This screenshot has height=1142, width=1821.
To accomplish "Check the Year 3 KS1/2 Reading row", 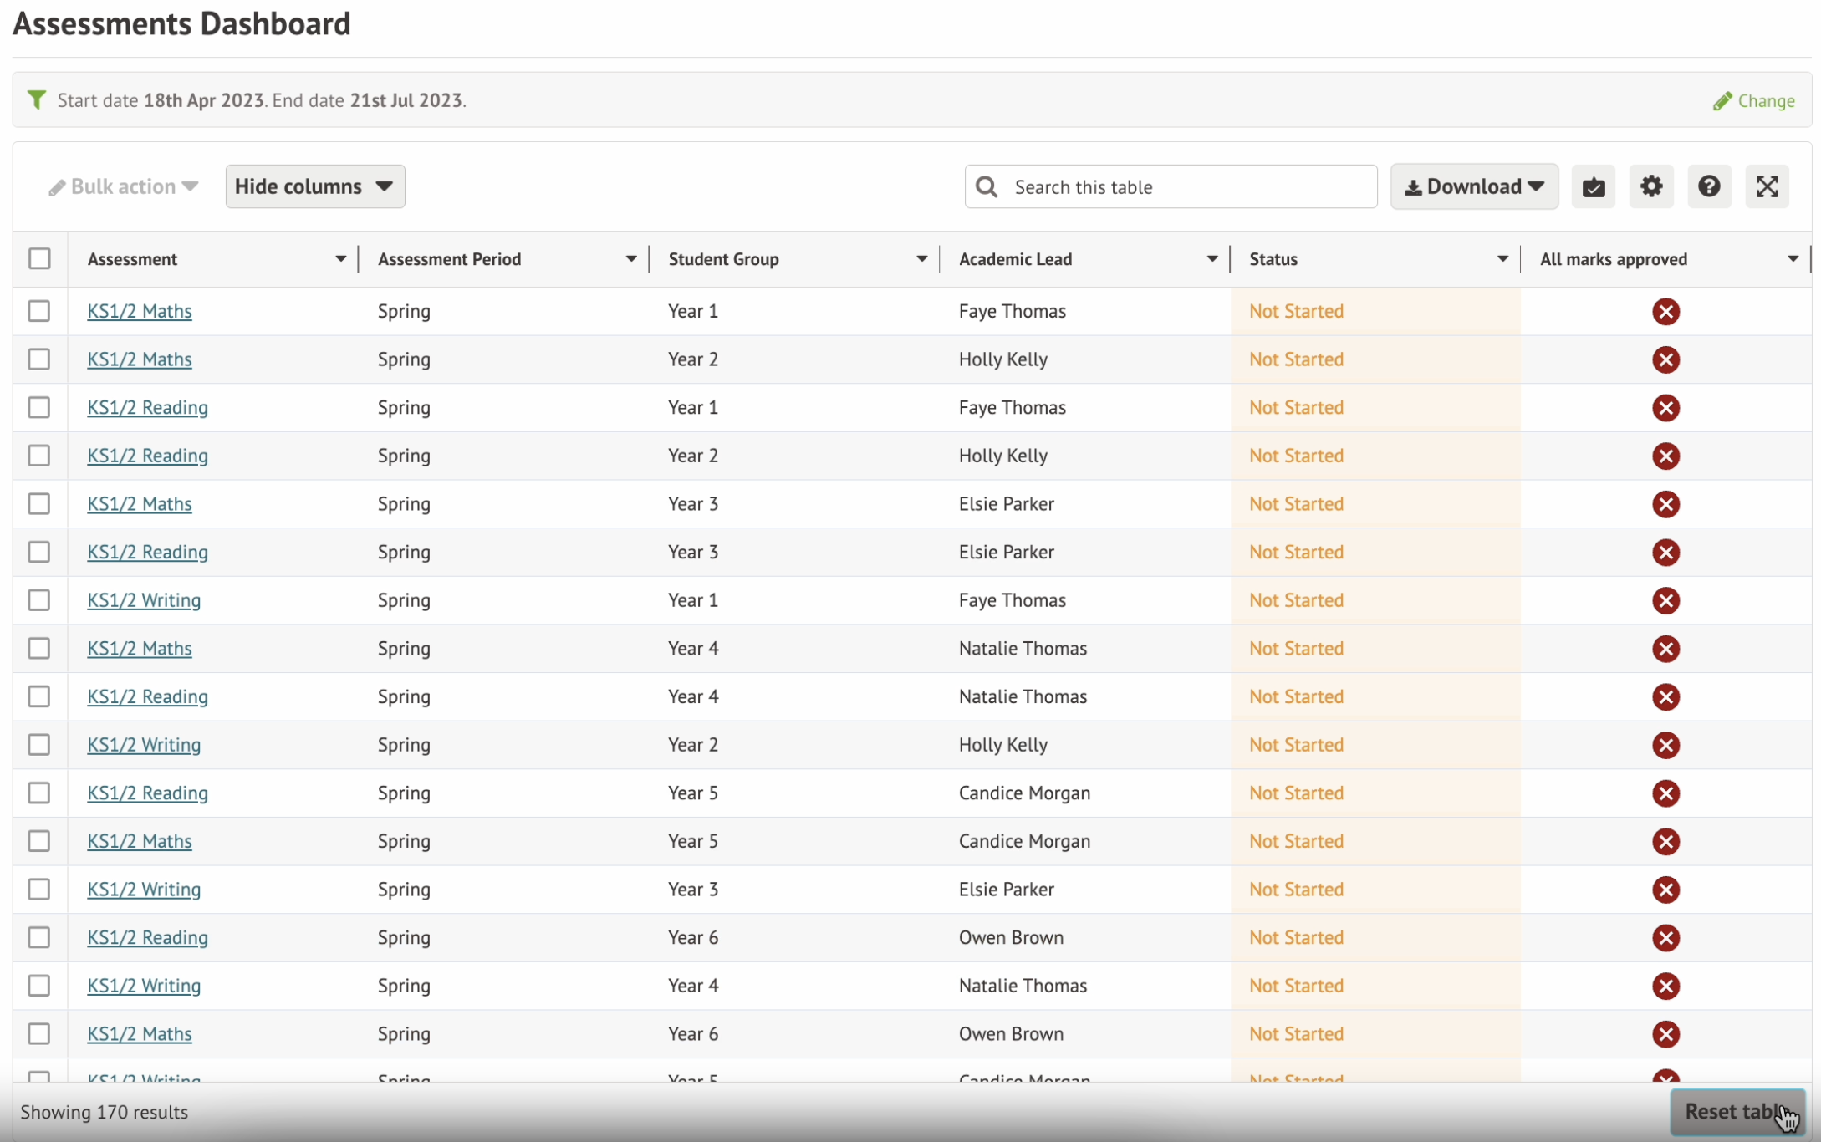I will (39, 552).
